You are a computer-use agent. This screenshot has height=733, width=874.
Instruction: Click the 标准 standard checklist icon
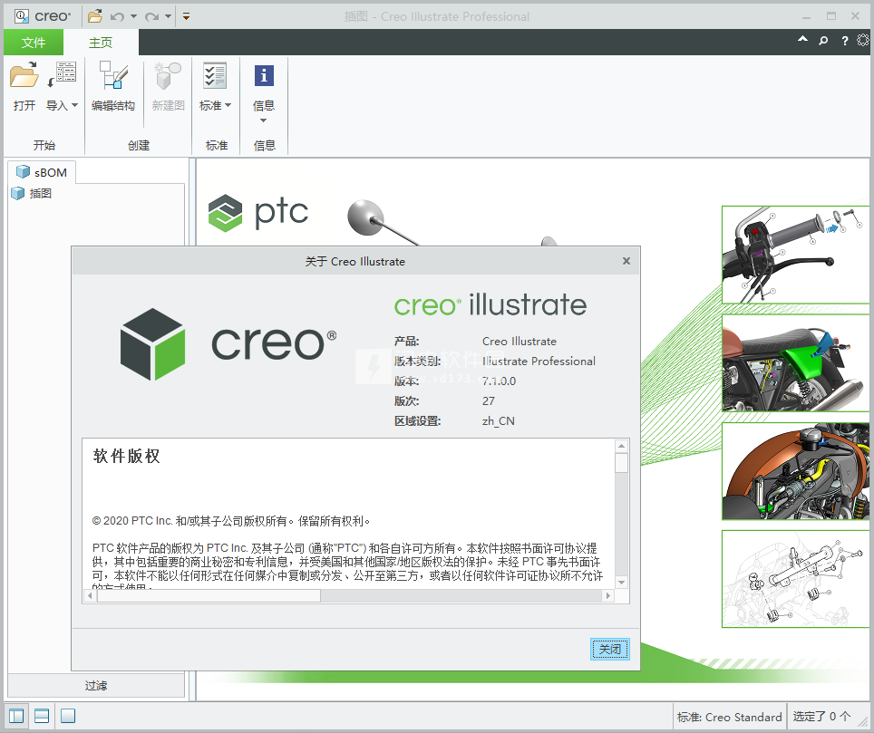pyautogui.click(x=215, y=75)
